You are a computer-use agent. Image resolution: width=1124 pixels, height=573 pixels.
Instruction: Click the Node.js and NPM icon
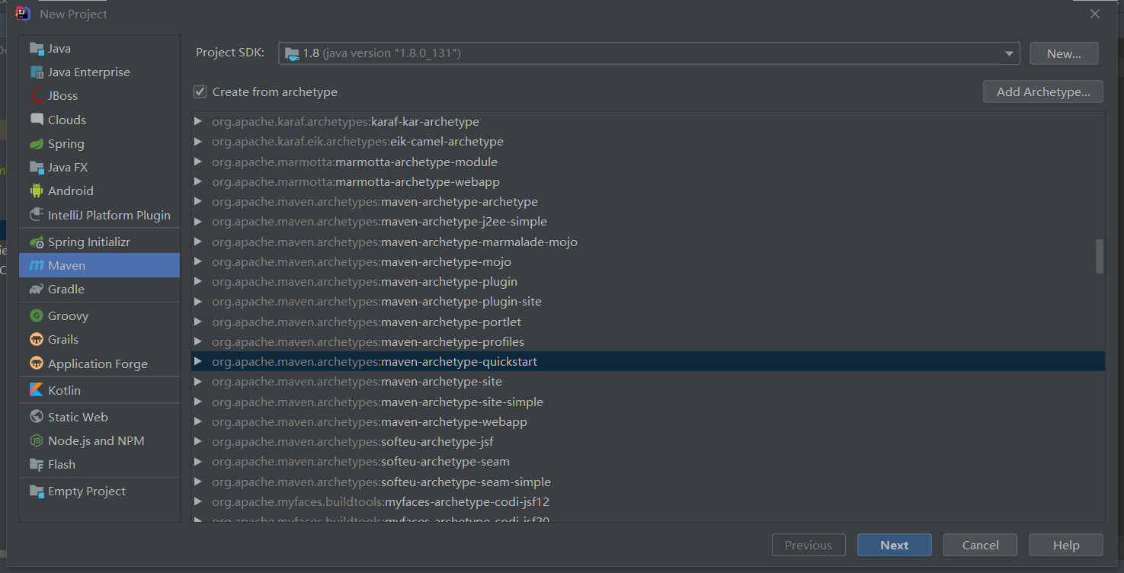click(x=36, y=441)
